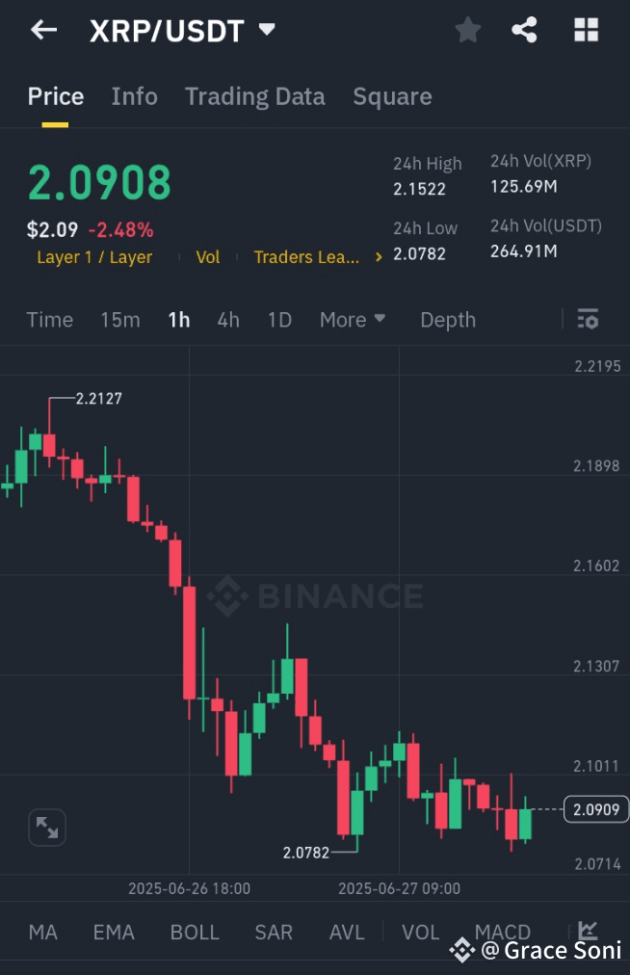Open the share icon
Screen dimensions: 630x975
(525, 30)
